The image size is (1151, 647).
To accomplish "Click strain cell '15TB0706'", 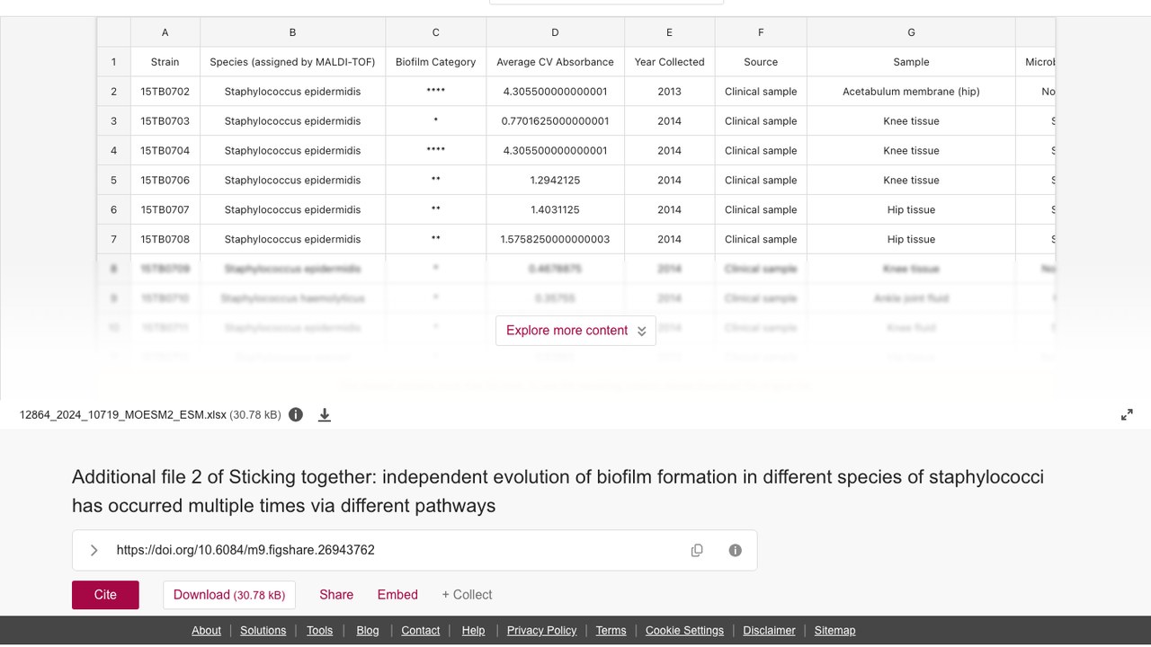I will point(165,180).
